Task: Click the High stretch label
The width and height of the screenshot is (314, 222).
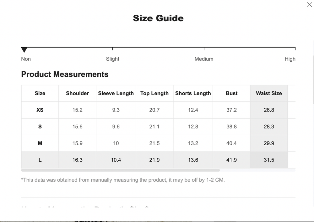Action: (290, 59)
